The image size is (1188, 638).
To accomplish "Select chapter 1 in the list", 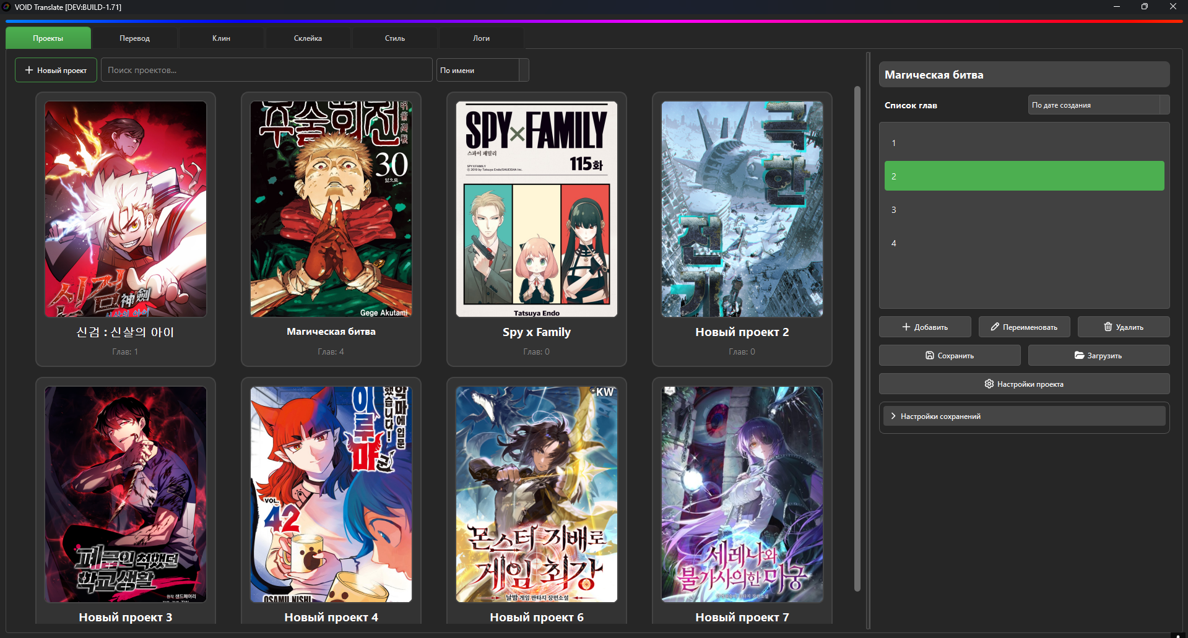I will (x=1024, y=143).
